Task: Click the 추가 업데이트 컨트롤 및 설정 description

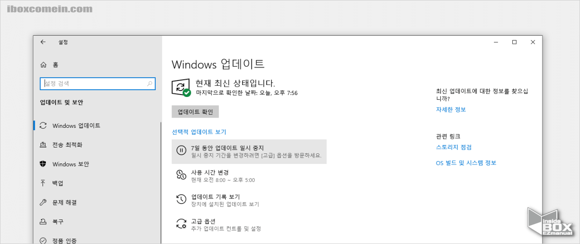Action: 226,229
